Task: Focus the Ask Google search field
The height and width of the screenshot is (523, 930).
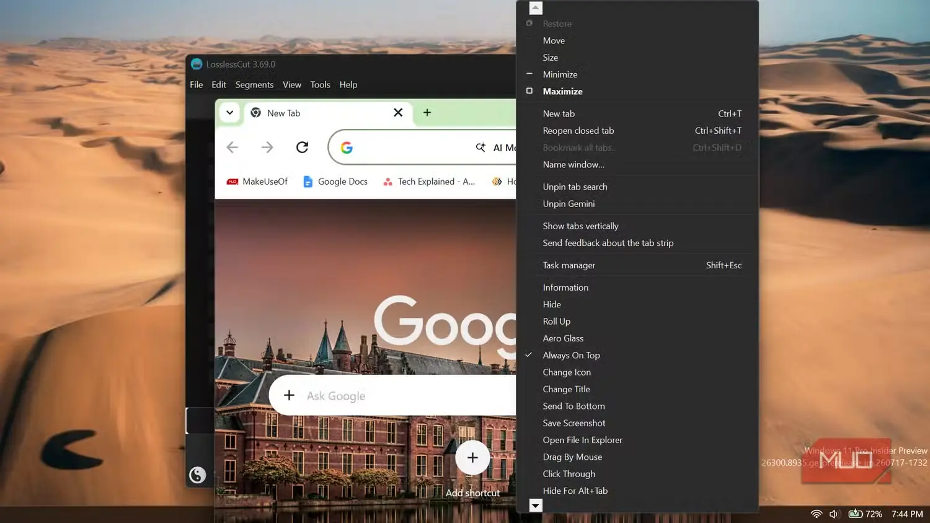Action: click(393, 395)
